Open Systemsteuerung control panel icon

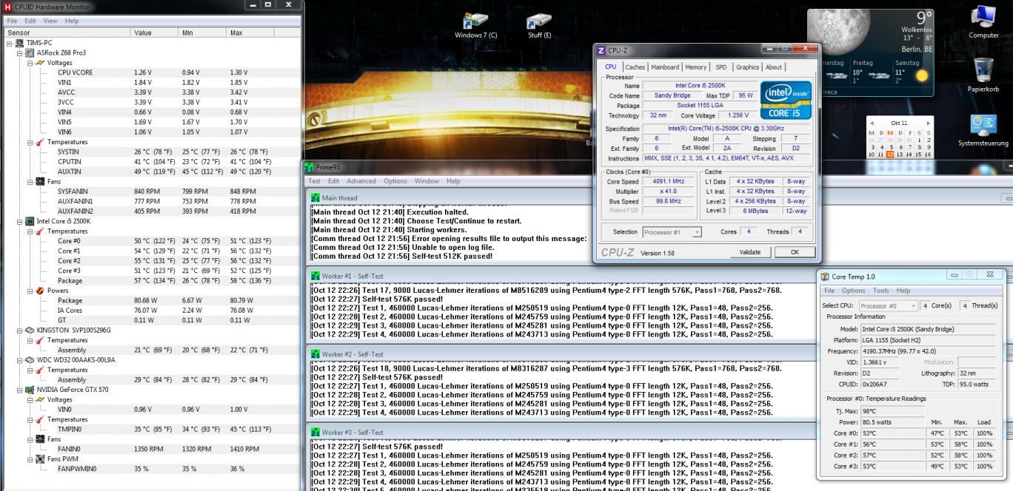coord(983,128)
